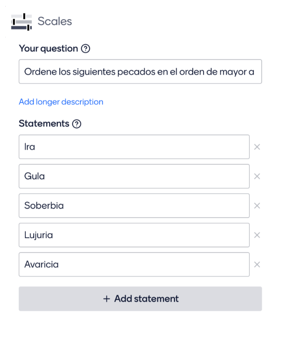Focus the question field starting with Ordene

point(140,71)
